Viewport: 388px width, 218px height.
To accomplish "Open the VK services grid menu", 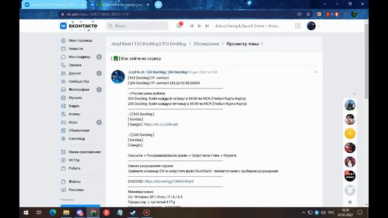I will 298,26.
